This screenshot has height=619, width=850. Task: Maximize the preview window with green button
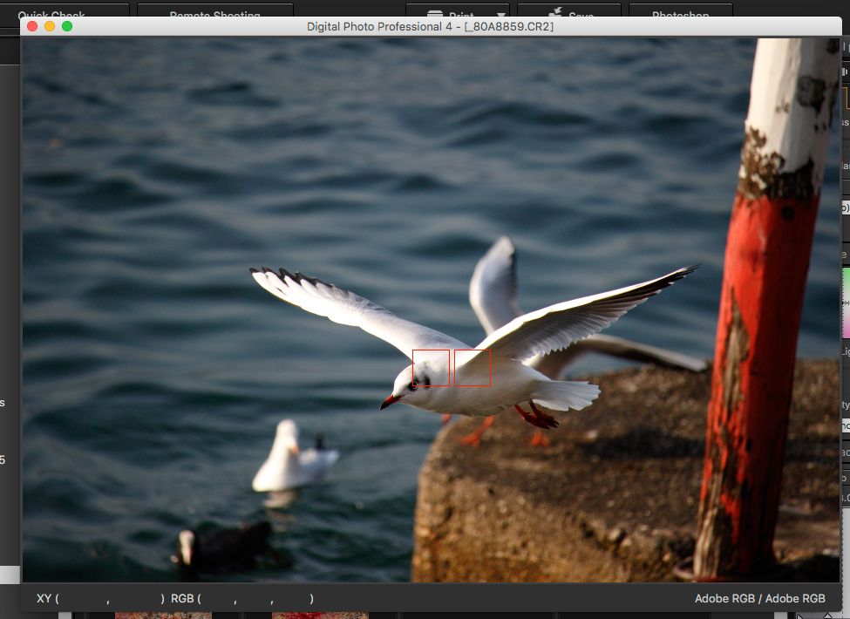click(x=67, y=26)
